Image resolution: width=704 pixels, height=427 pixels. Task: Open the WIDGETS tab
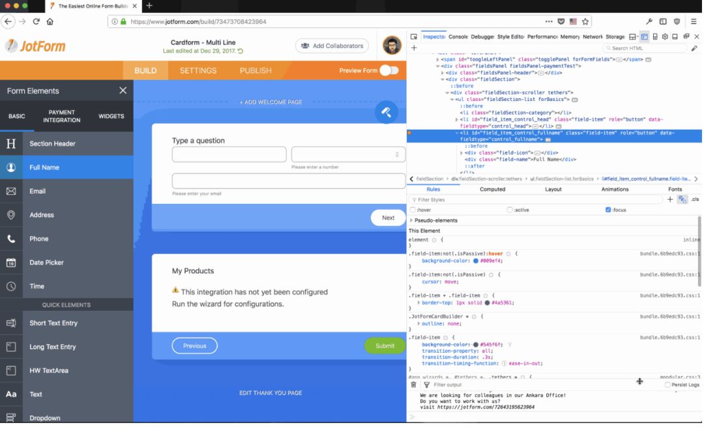pyautogui.click(x=111, y=116)
